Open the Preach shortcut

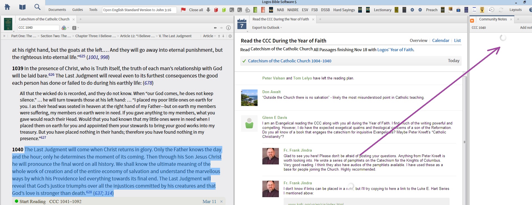tap(432, 10)
